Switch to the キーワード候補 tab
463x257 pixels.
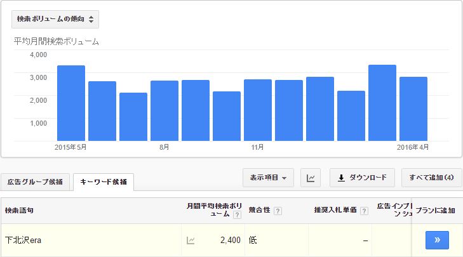pyautogui.click(x=104, y=181)
